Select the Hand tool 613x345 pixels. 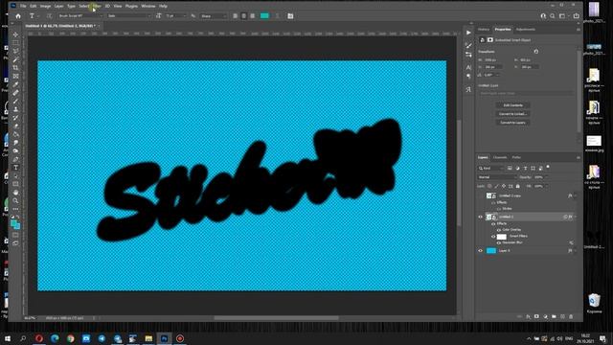point(15,193)
